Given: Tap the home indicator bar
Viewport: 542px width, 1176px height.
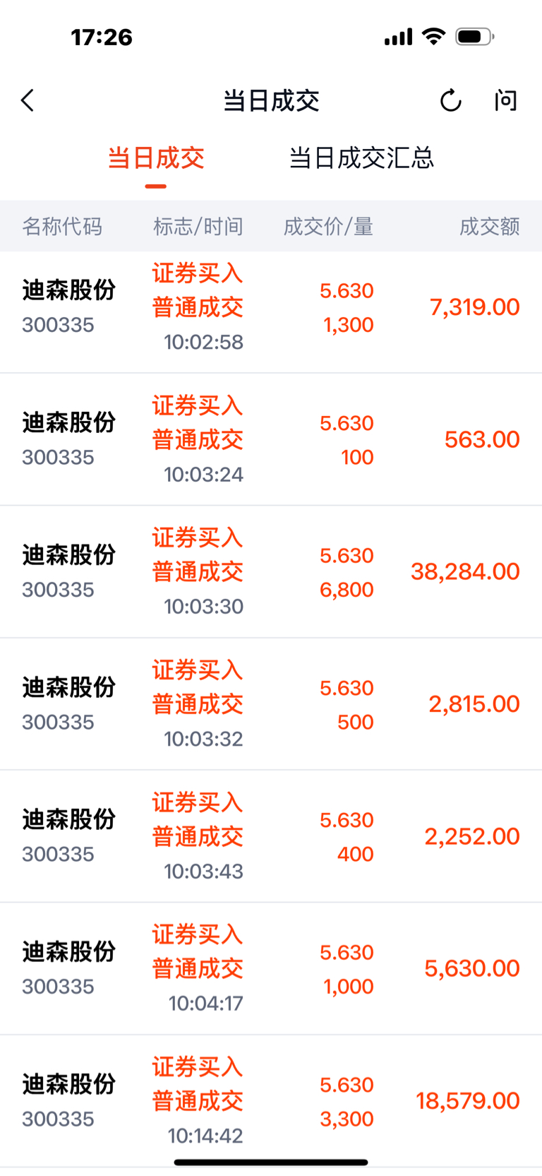Looking at the screenshot, I should (271, 1162).
